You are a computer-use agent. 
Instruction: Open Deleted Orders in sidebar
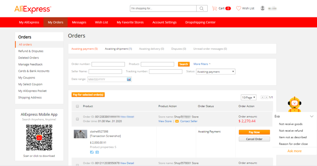pos(29,58)
